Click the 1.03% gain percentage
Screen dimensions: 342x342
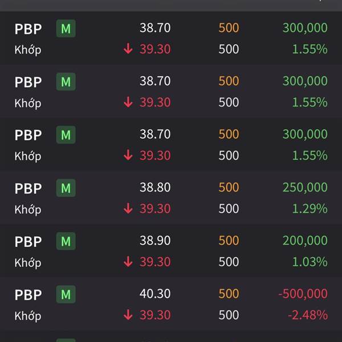310,262
